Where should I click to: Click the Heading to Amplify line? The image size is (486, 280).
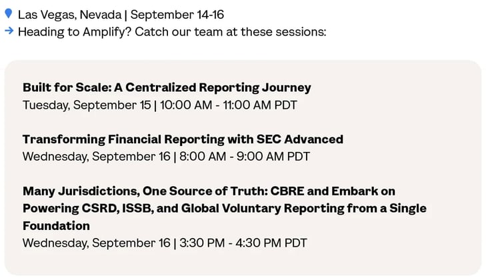(x=172, y=32)
